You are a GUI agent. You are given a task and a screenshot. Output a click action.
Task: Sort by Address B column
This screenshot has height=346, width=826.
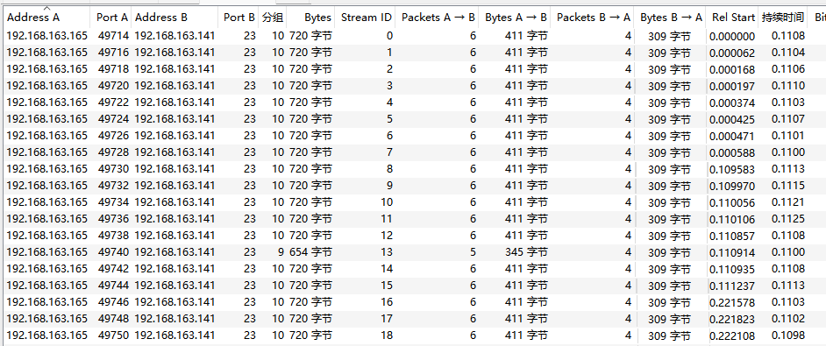[x=174, y=17]
